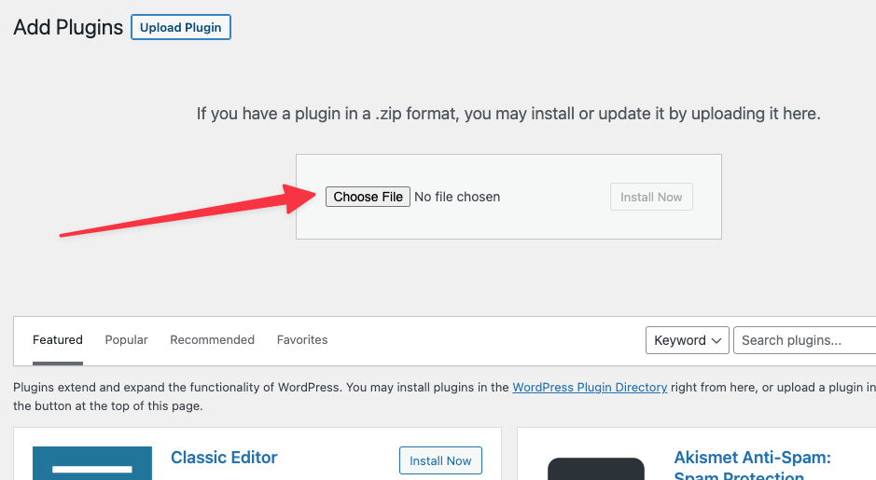Open the Classic Editor plugin title
The height and width of the screenshot is (480, 876).
coord(224,457)
